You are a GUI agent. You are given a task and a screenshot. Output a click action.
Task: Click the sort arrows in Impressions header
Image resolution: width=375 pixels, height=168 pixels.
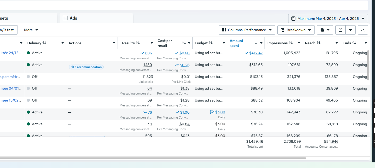(x=291, y=43)
